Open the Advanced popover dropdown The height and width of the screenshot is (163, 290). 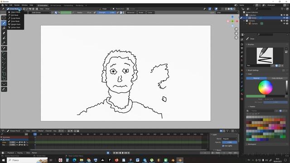[x=131, y=13]
